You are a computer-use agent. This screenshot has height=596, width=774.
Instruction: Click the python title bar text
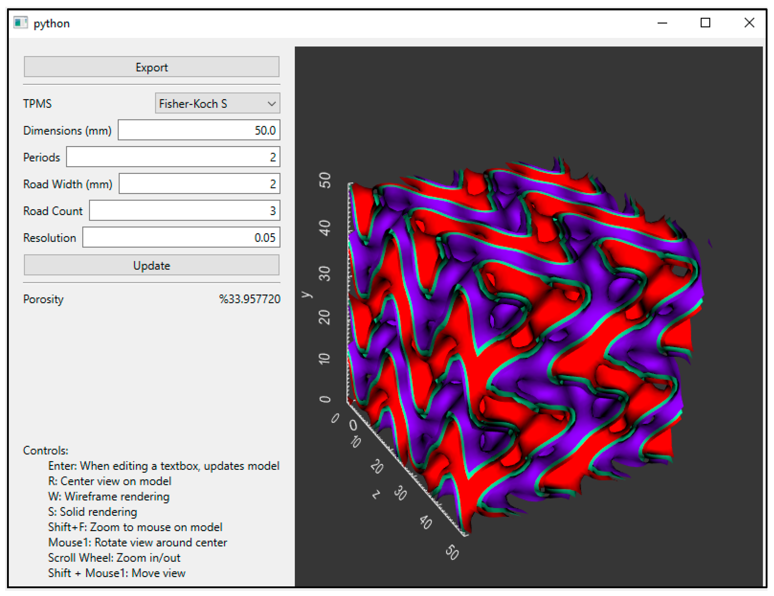(x=52, y=23)
